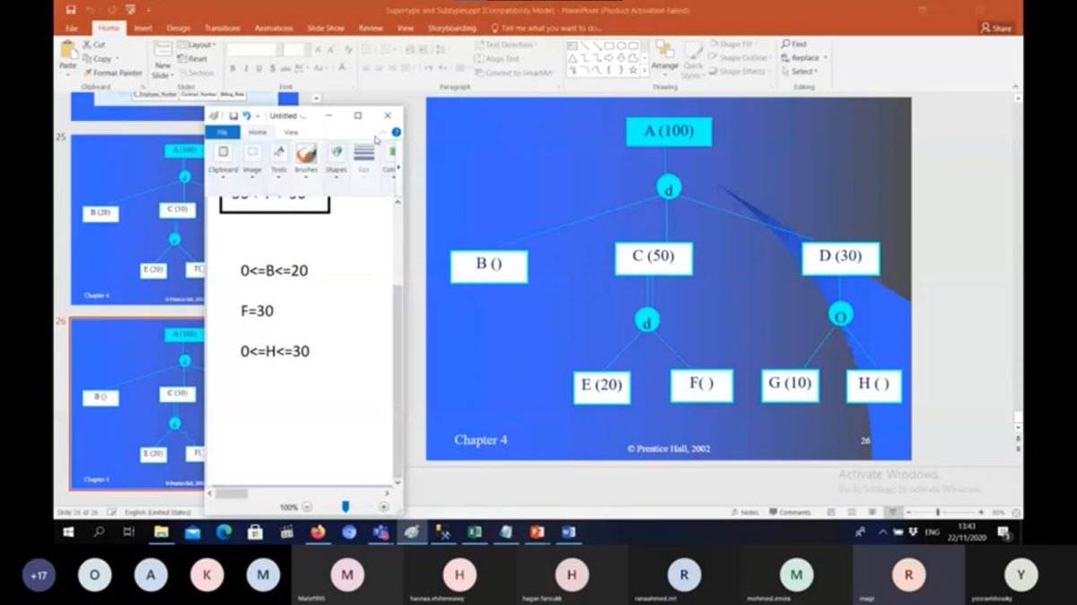Open Windows Start menu

coord(68,532)
